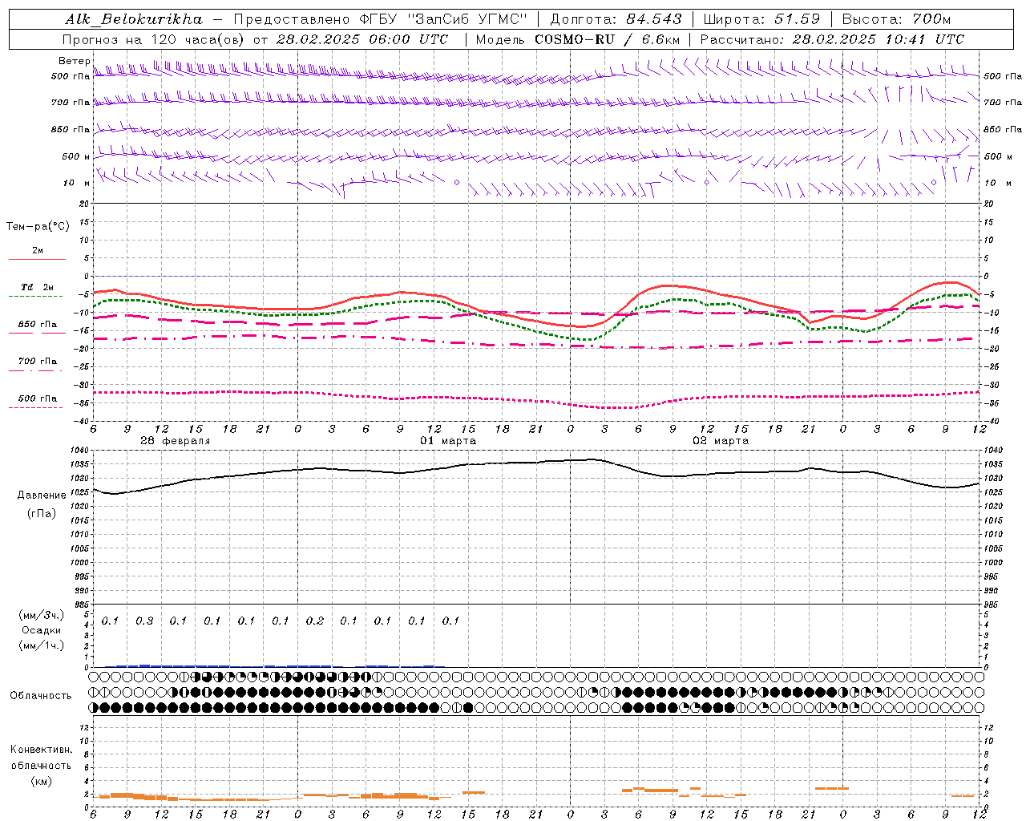Click the 10 м wind level label on left
Image resolution: width=1026 pixels, height=821 pixels.
[x=76, y=184]
